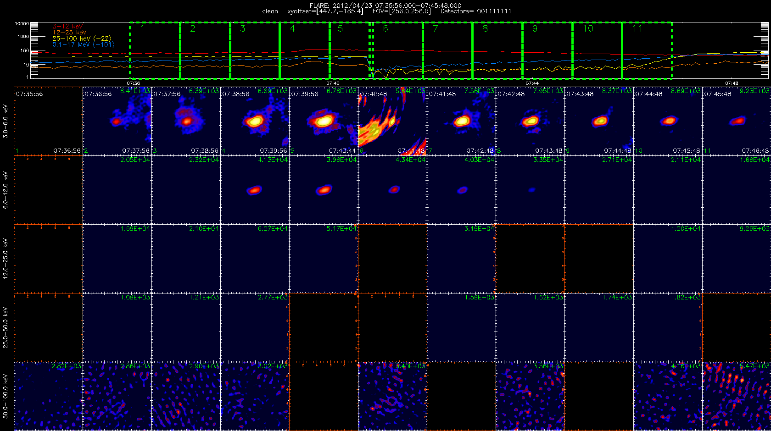The height and width of the screenshot is (431, 771).
Task: Select interval 1 in the light curve
Action: [x=155, y=50]
